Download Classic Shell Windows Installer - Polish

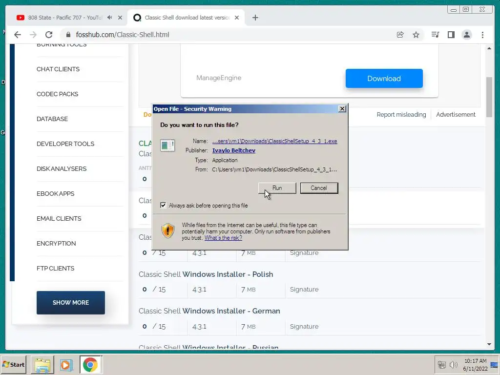pyautogui.click(x=206, y=274)
